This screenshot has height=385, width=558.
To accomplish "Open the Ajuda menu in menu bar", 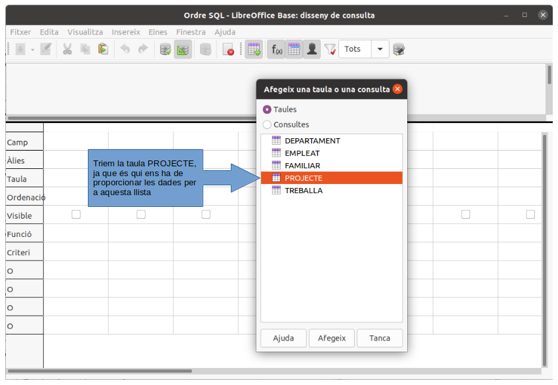I will pyautogui.click(x=225, y=32).
